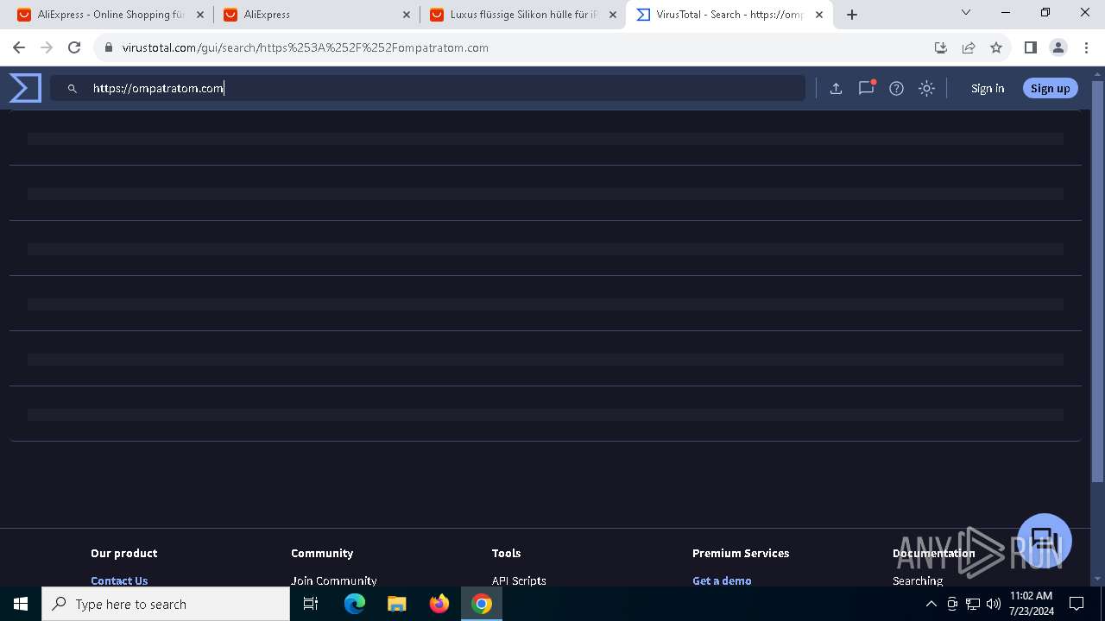Screen dimensions: 1105x621
Task: Open the chat bubble widget
Action: click(1045, 541)
